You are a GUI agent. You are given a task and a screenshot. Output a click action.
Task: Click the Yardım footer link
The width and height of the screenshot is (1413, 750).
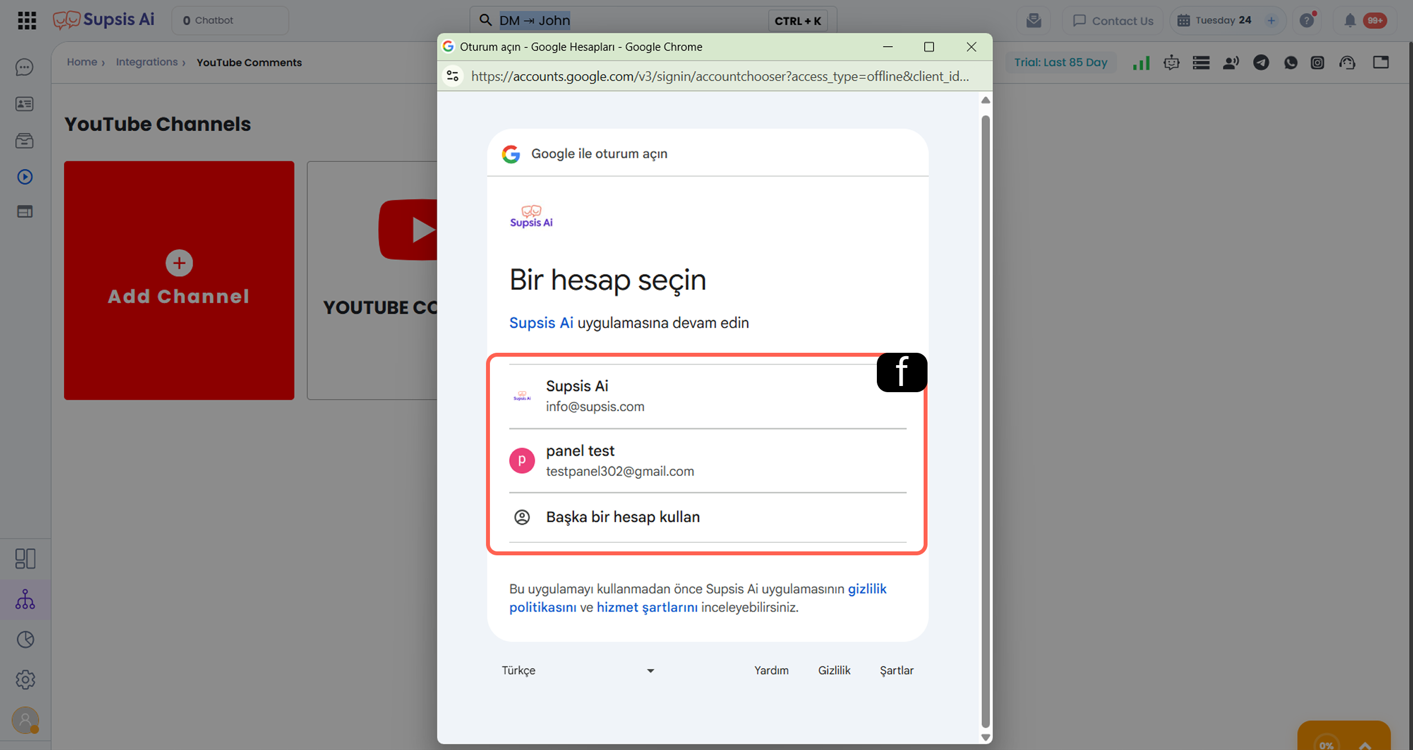click(x=771, y=670)
